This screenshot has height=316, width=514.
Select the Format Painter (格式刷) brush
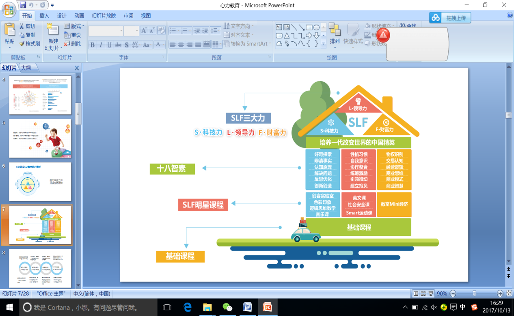29,44
